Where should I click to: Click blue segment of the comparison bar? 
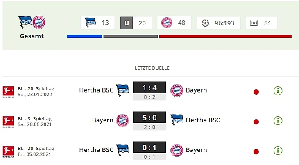coord(84,36)
